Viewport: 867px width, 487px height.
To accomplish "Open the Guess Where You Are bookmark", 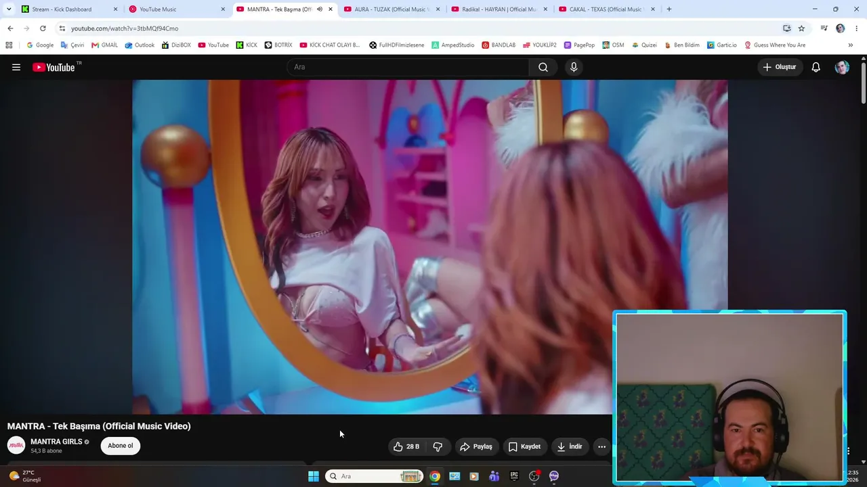I will pos(775,45).
